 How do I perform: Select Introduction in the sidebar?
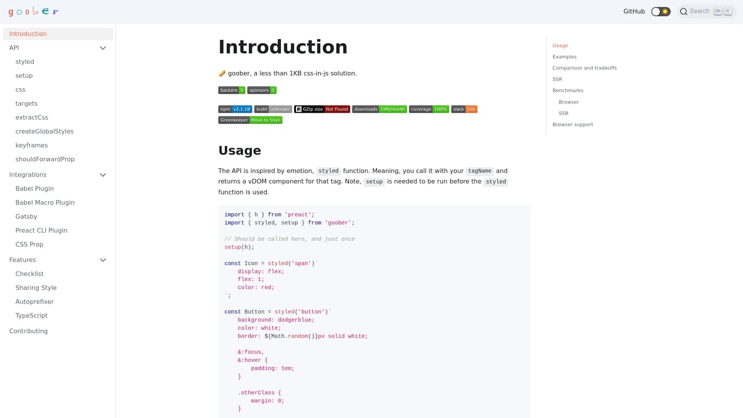tap(28, 34)
